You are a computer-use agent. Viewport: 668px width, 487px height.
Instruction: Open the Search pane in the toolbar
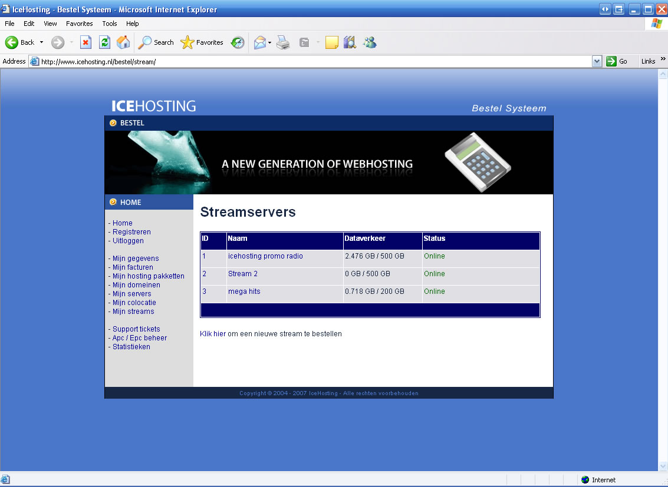click(x=156, y=42)
